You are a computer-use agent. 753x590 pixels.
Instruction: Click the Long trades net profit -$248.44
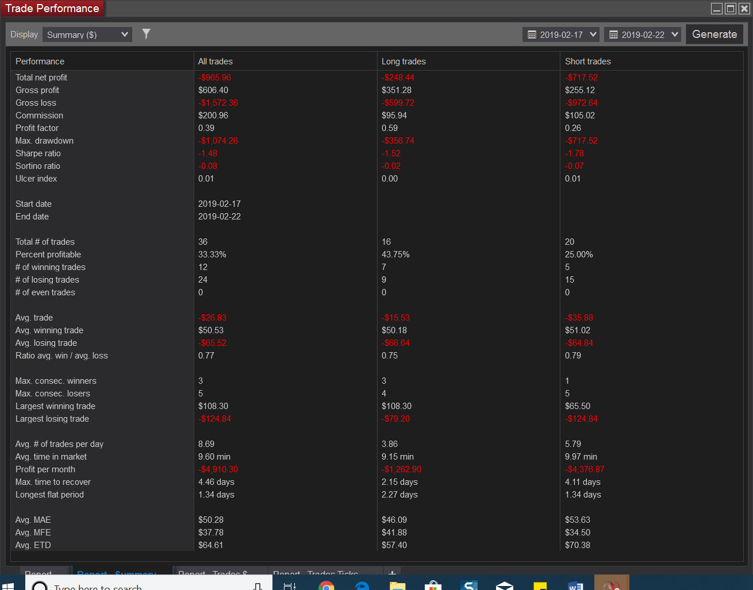pyautogui.click(x=398, y=78)
